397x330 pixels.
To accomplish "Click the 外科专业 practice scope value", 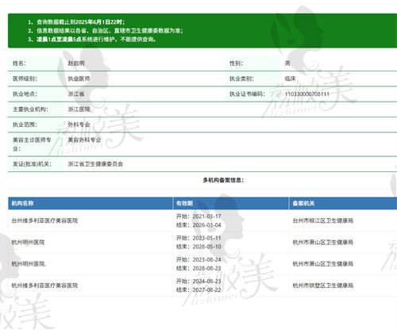I will pyautogui.click(x=79, y=125).
